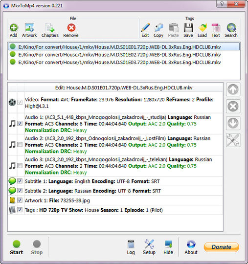Remove the selected file with Remove icon
The height and width of the screenshot is (264, 248).
[71, 28]
